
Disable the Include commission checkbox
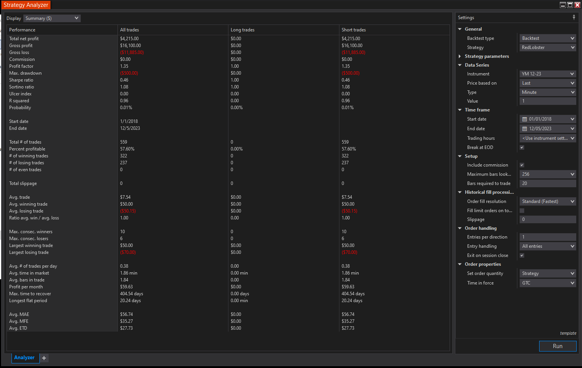[x=522, y=165]
